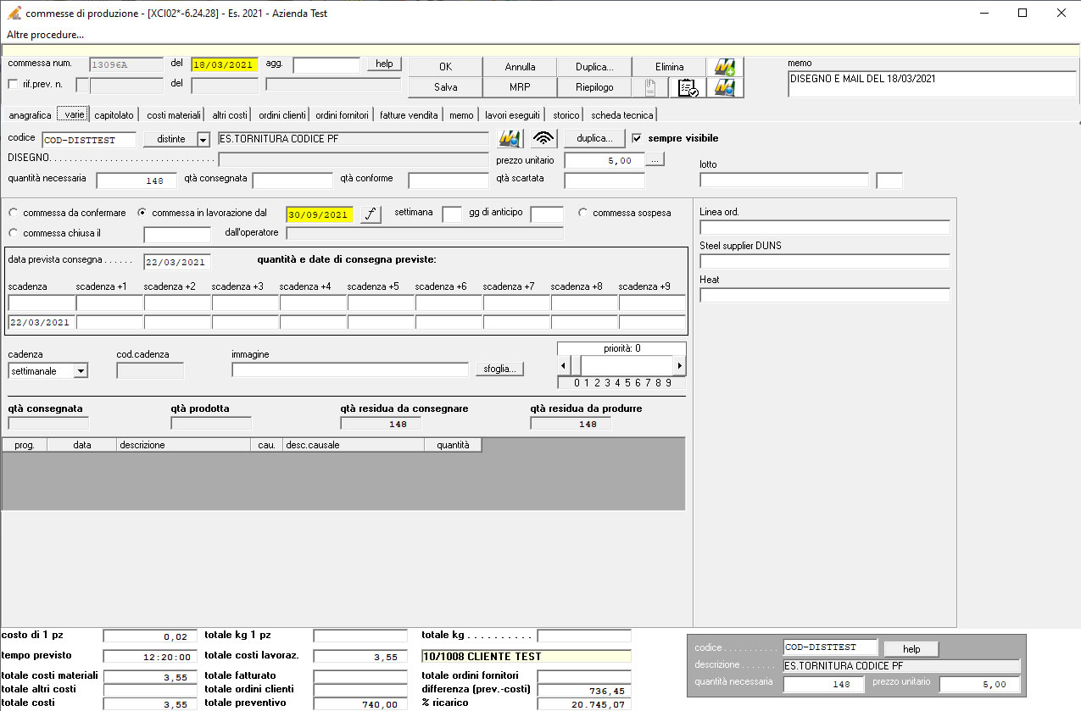Select commessa in lavorazione dal option
This screenshot has width=1081, height=711.
pos(142,213)
